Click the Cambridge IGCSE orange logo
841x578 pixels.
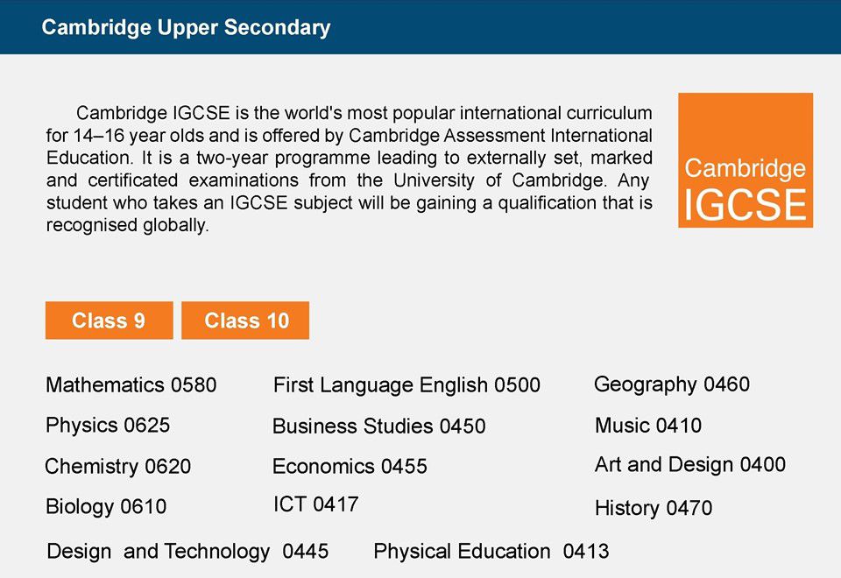746,160
